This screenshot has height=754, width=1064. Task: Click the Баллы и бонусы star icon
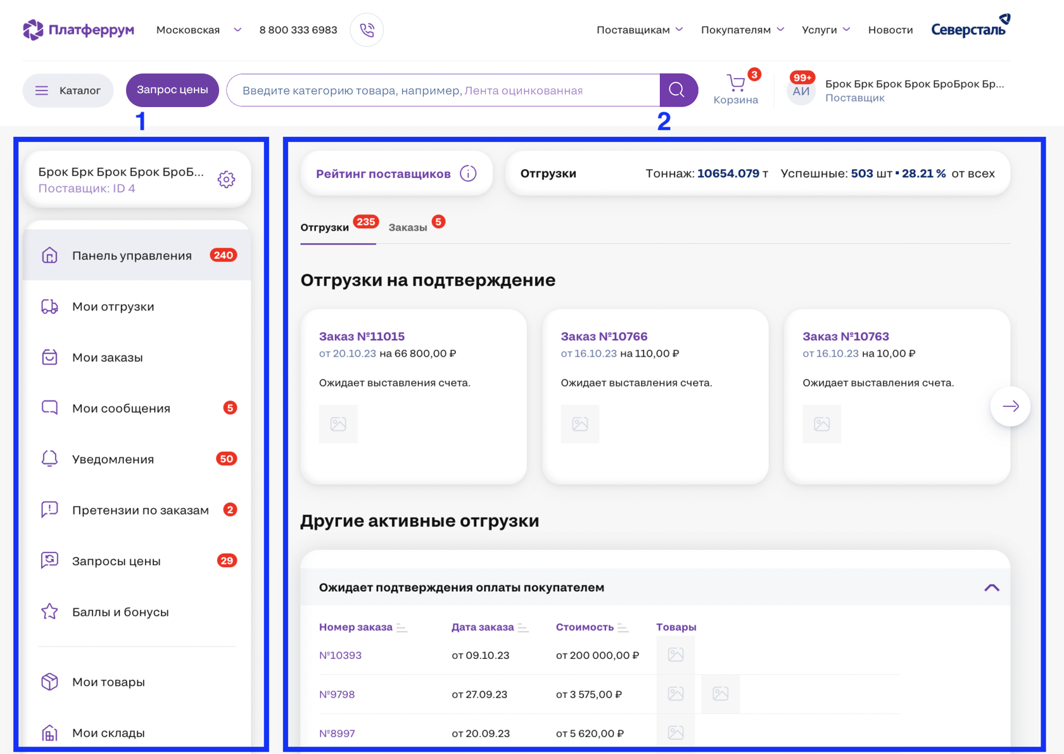(x=49, y=611)
